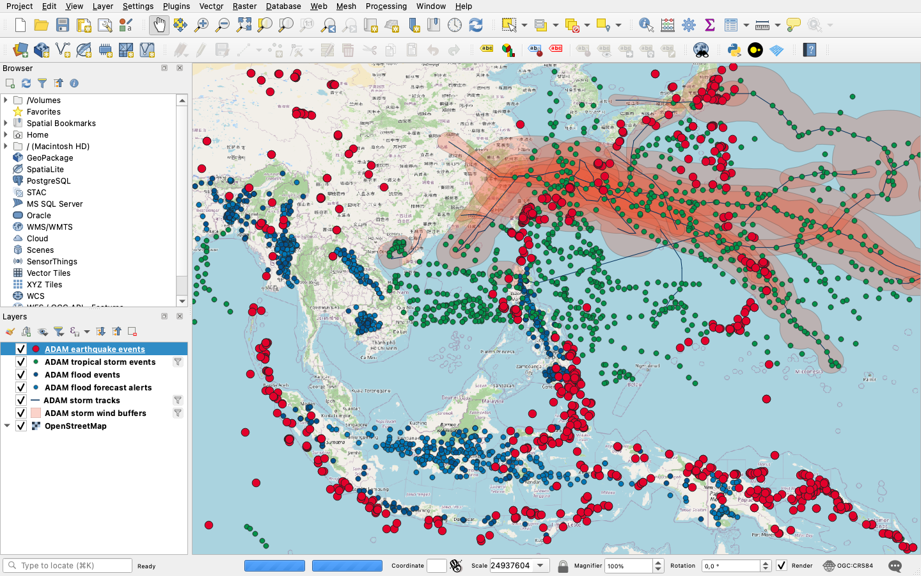921x576 pixels.
Task: Click the Map Tips speech bubble icon
Action: coord(794,25)
